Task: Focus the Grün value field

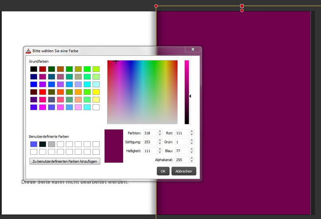Action: tap(181, 142)
